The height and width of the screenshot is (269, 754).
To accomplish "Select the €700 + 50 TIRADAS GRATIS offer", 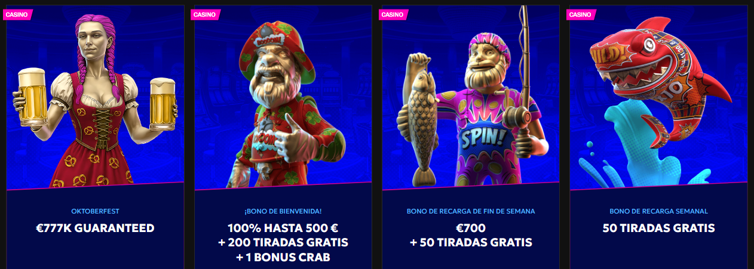I will coord(471,235).
